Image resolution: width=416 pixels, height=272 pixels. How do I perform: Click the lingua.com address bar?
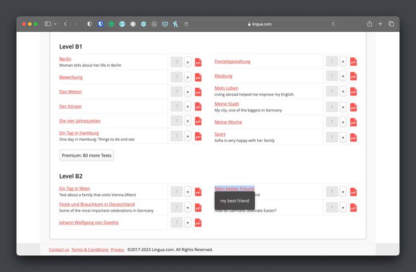click(260, 24)
